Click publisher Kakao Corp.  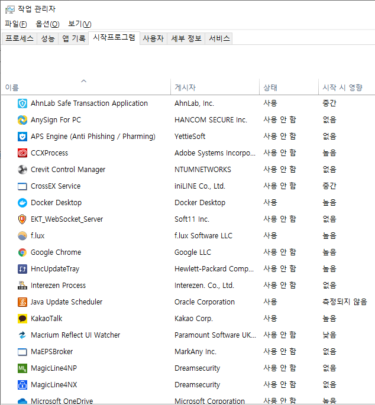click(x=193, y=319)
